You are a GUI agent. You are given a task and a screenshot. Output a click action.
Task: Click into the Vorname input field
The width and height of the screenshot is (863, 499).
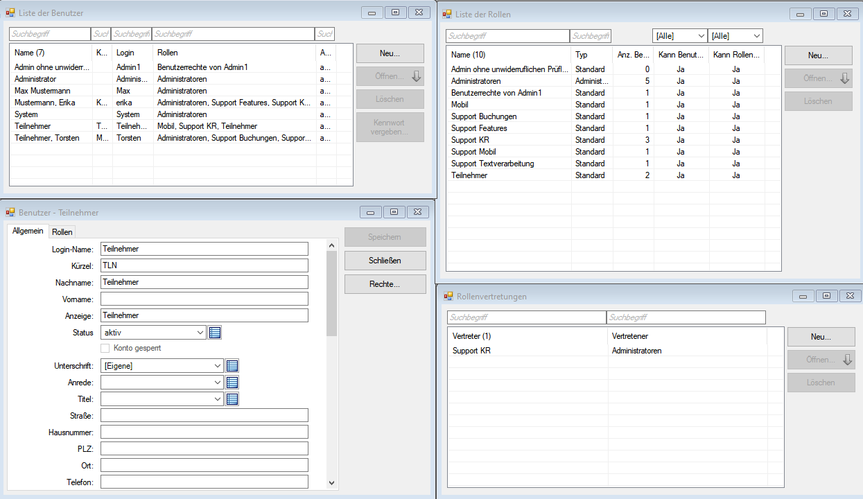[x=204, y=299]
